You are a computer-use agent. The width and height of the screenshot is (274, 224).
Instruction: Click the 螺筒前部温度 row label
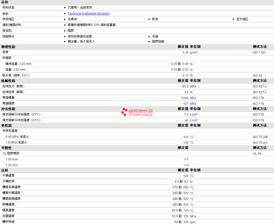tap(11, 199)
